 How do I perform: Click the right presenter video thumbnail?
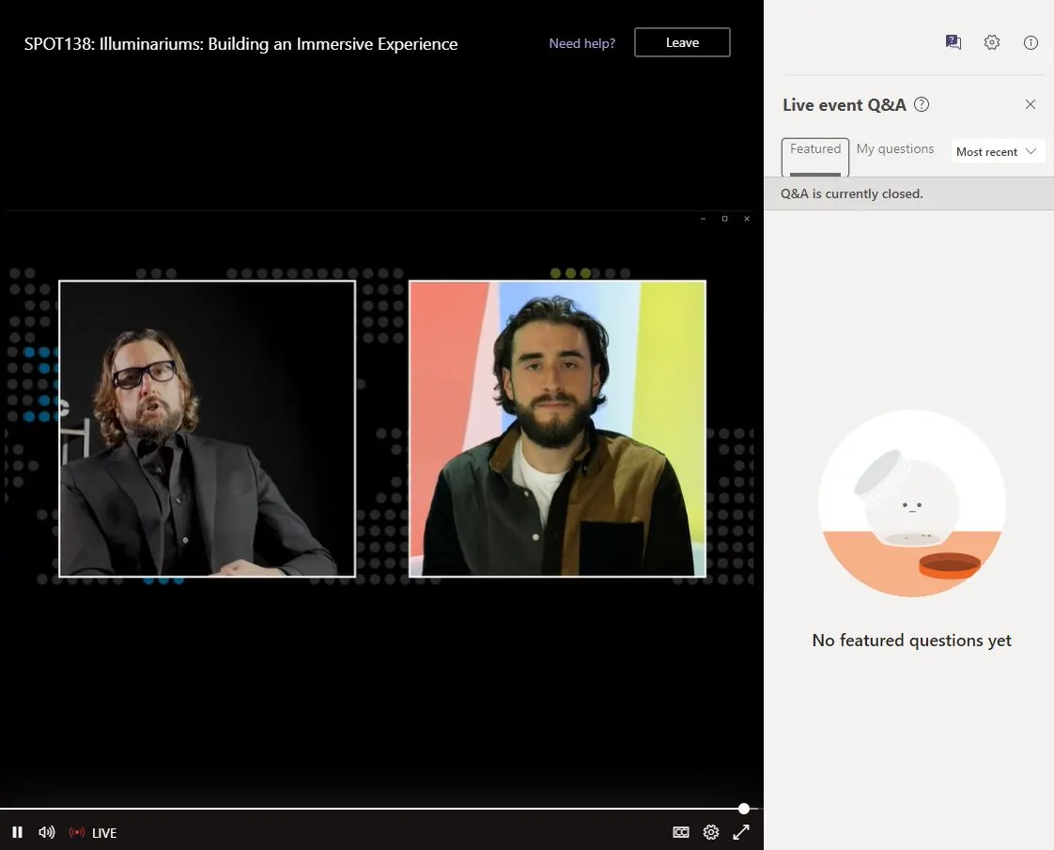coord(557,428)
